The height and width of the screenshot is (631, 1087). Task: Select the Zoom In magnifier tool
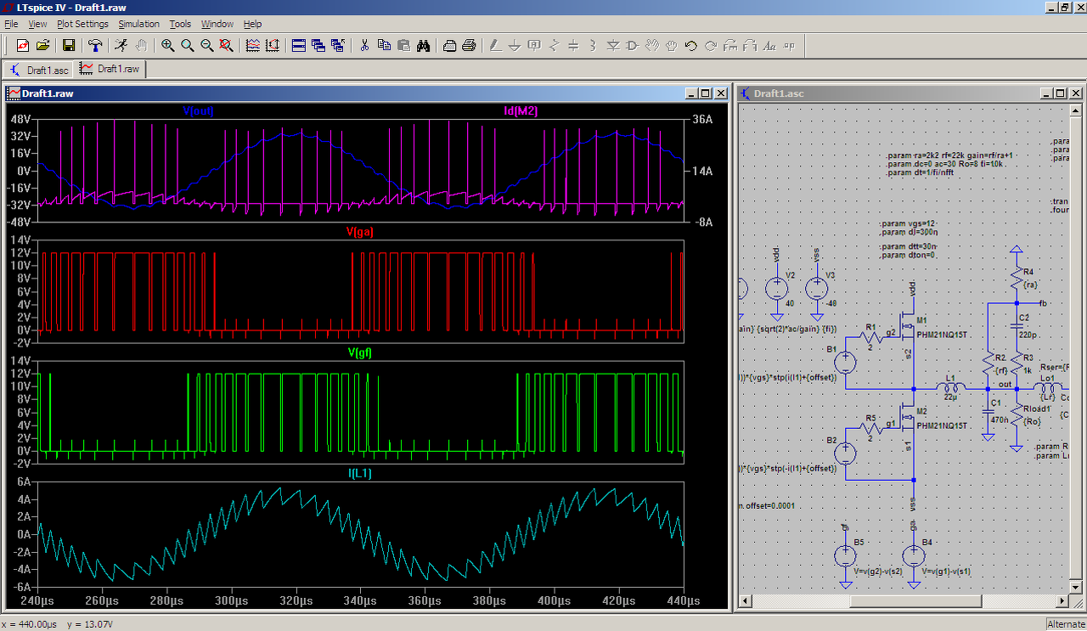point(168,45)
